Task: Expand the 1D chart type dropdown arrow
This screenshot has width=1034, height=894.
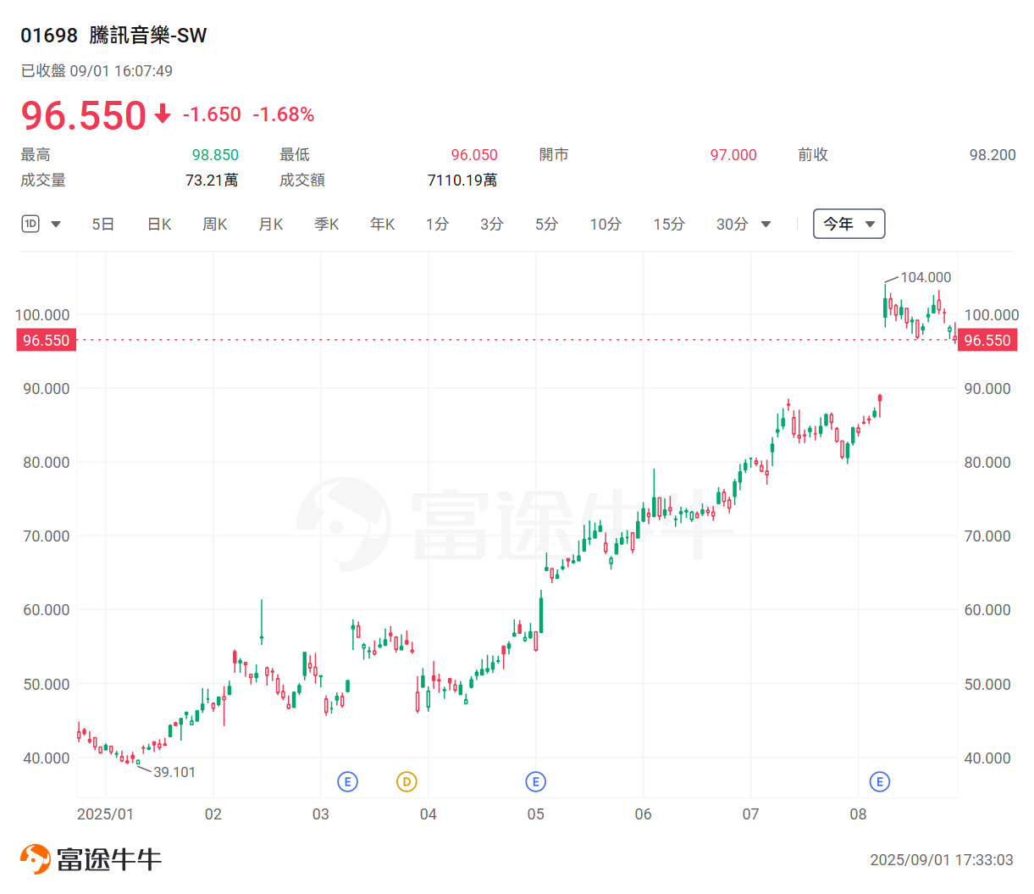Action: click(x=55, y=224)
